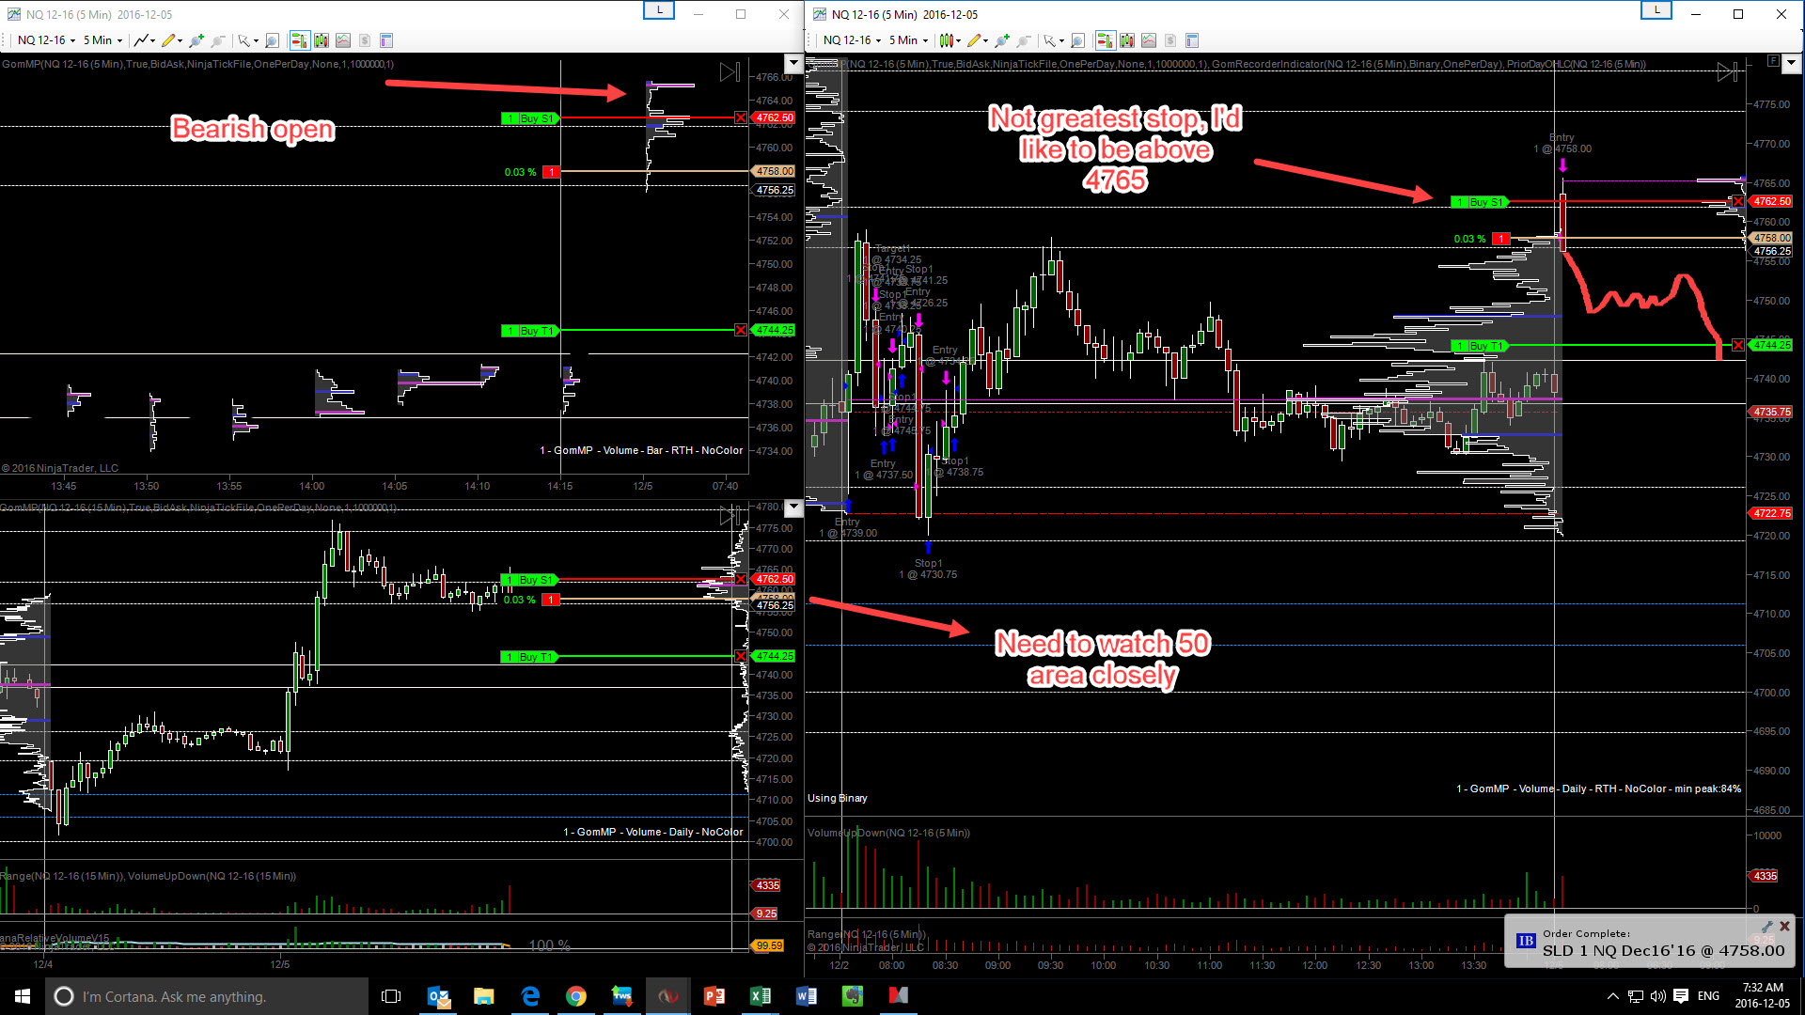Open volume control in system tray

[1657, 996]
